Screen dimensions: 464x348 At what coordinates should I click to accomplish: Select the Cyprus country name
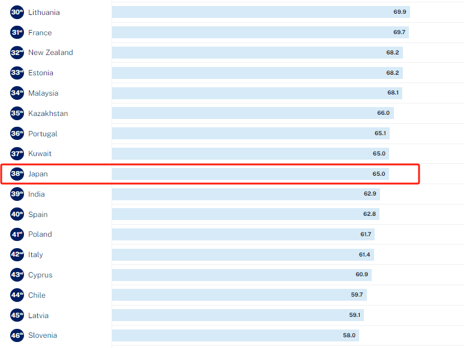[40, 275]
